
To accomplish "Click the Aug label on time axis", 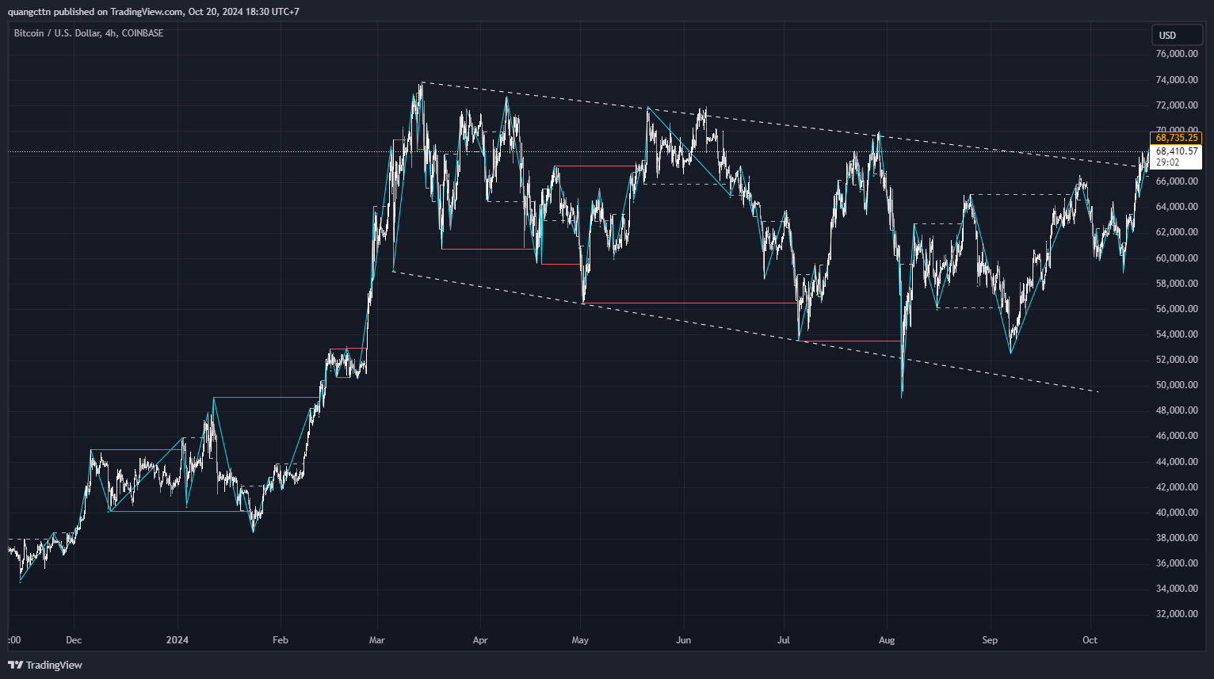I will tap(887, 640).
